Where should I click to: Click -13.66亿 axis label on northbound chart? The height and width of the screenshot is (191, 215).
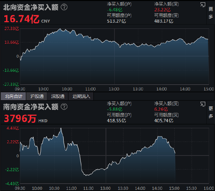click(x=11, y=71)
